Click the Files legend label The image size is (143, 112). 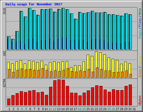pyautogui.click(x=140, y=22)
